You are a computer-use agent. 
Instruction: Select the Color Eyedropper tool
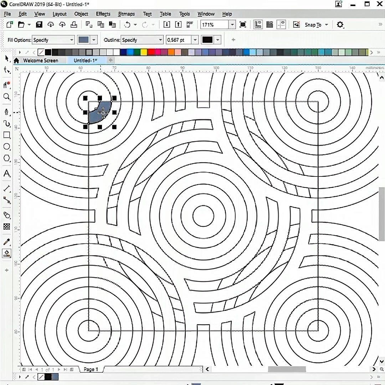(x=7, y=242)
